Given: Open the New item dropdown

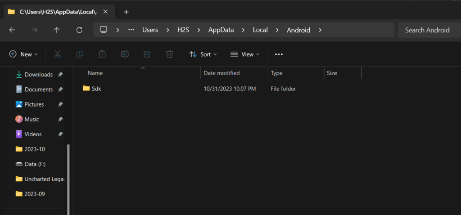Looking at the screenshot, I should coord(23,54).
